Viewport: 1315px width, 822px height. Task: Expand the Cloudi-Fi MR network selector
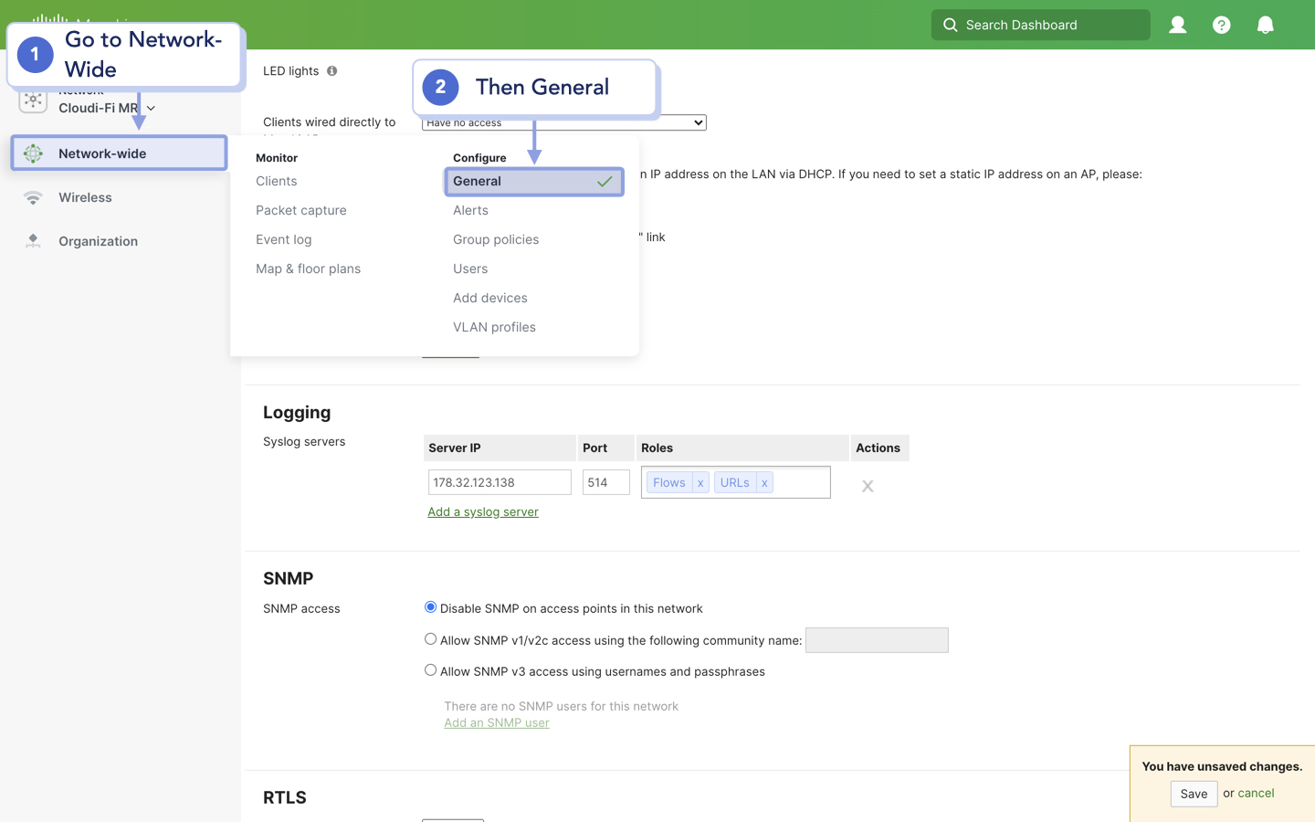pos(151,107)
